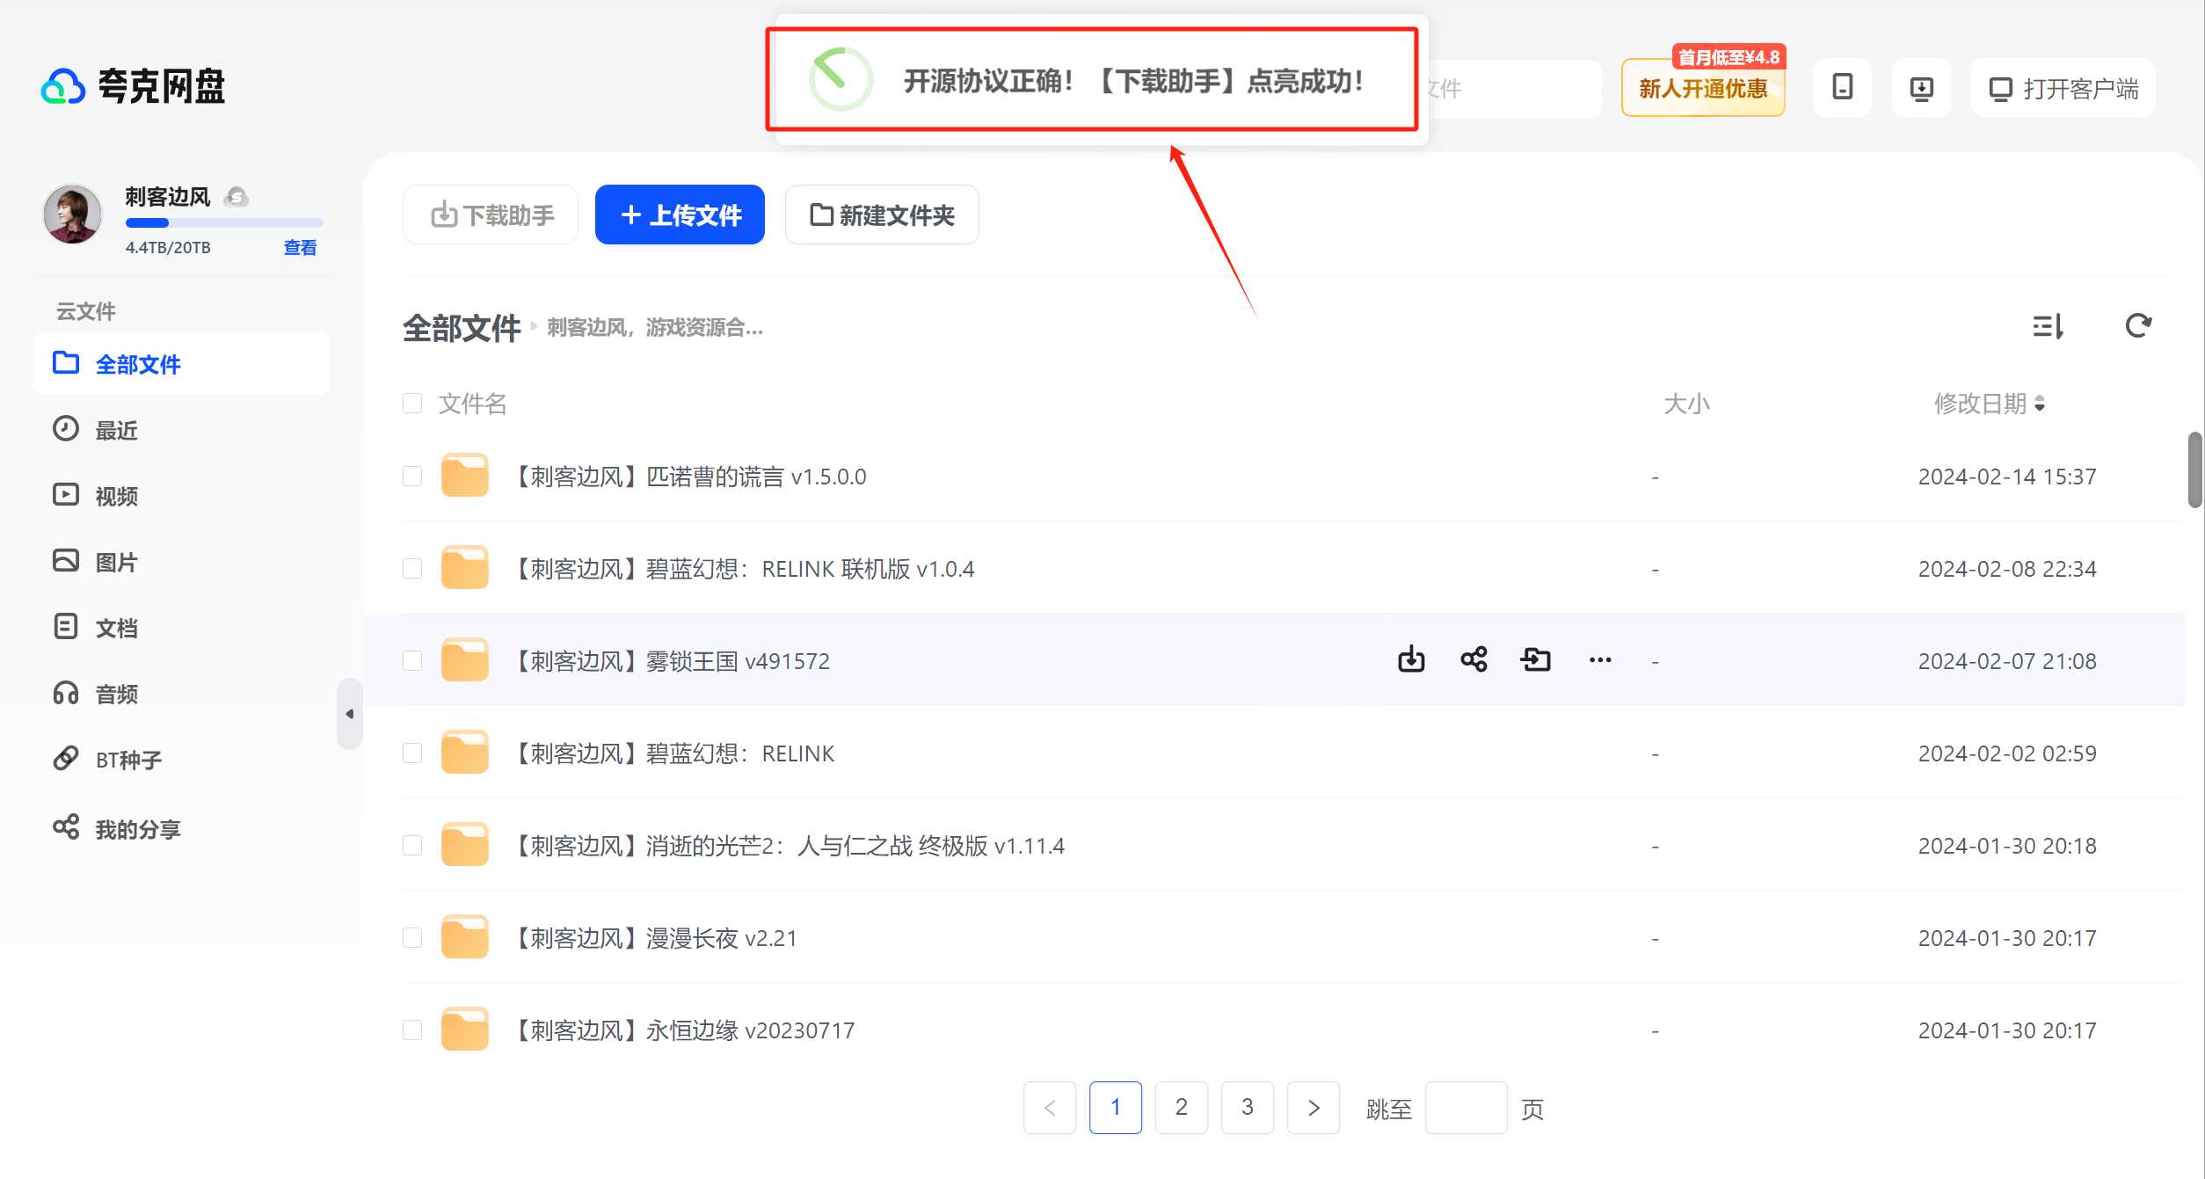
Task: Click the storage usage progress bar
Action: point(224,223)
